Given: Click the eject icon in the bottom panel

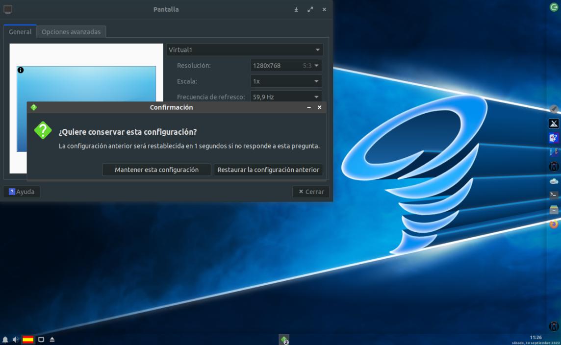Looking at the screenshot, I should coord(52,340).
